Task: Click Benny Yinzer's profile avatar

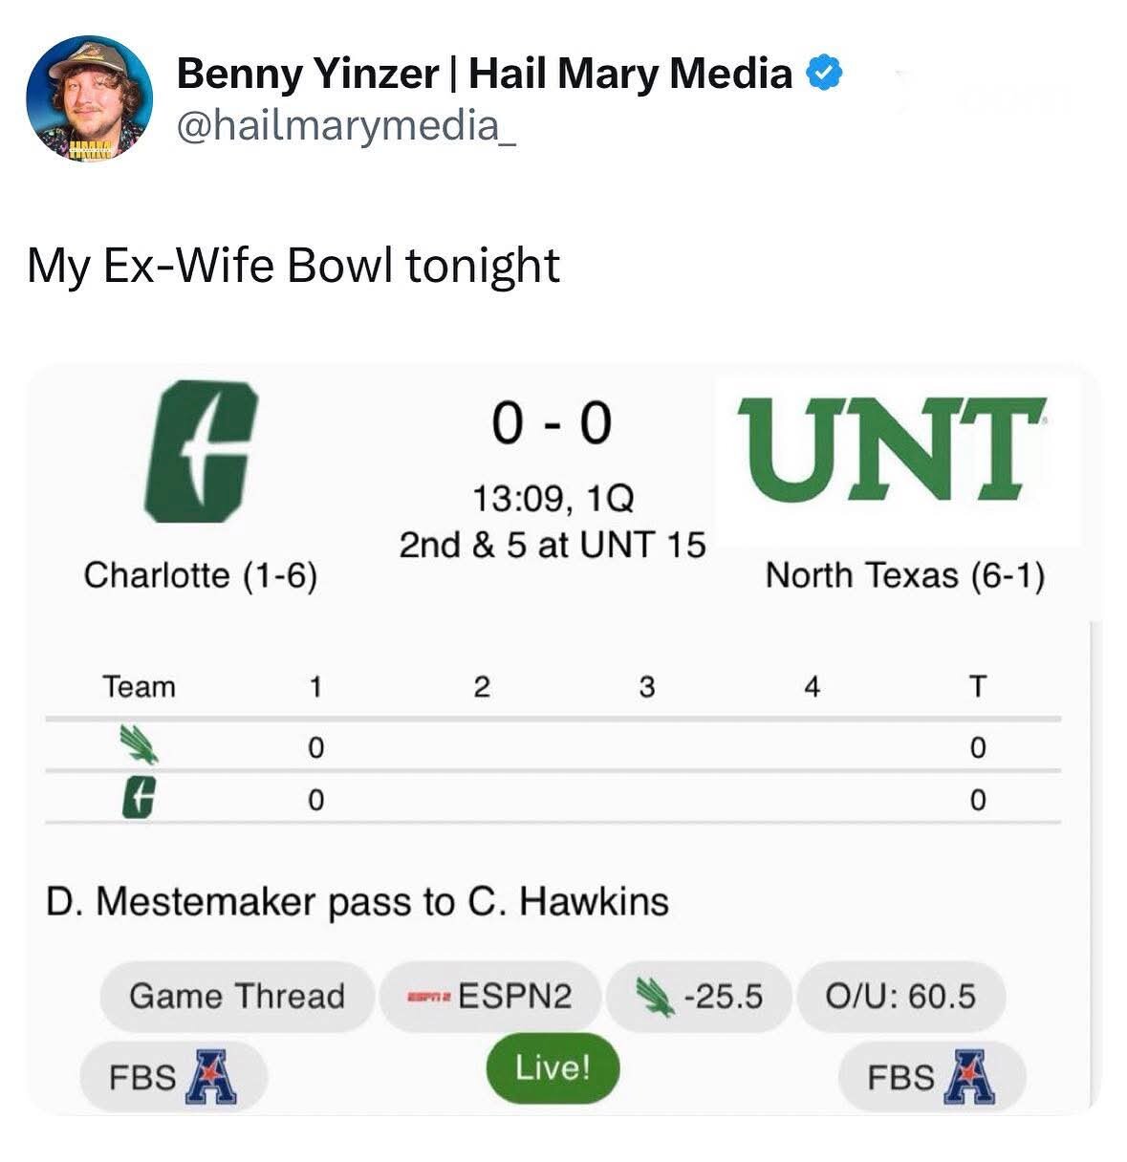Action: point(88,98)
